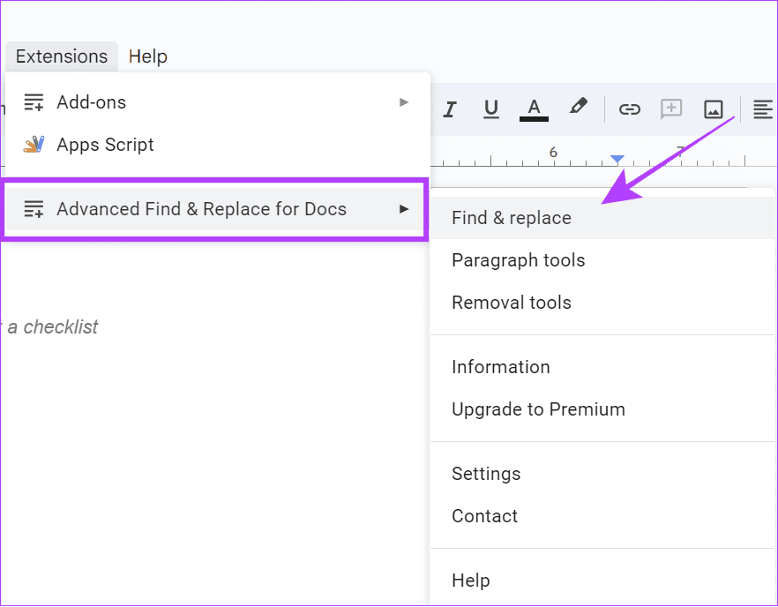
Task: Launch Apps Script
Action: tap(217, 145)
